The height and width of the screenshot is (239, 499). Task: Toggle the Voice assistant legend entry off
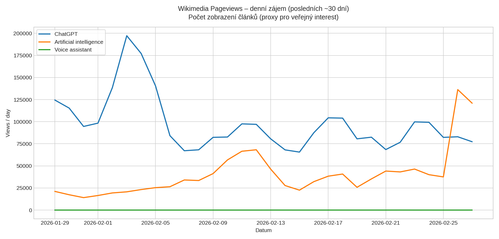73,49
